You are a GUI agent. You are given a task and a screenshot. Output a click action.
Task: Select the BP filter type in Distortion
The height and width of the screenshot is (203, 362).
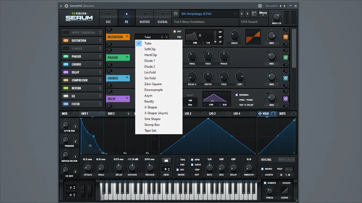220,37
